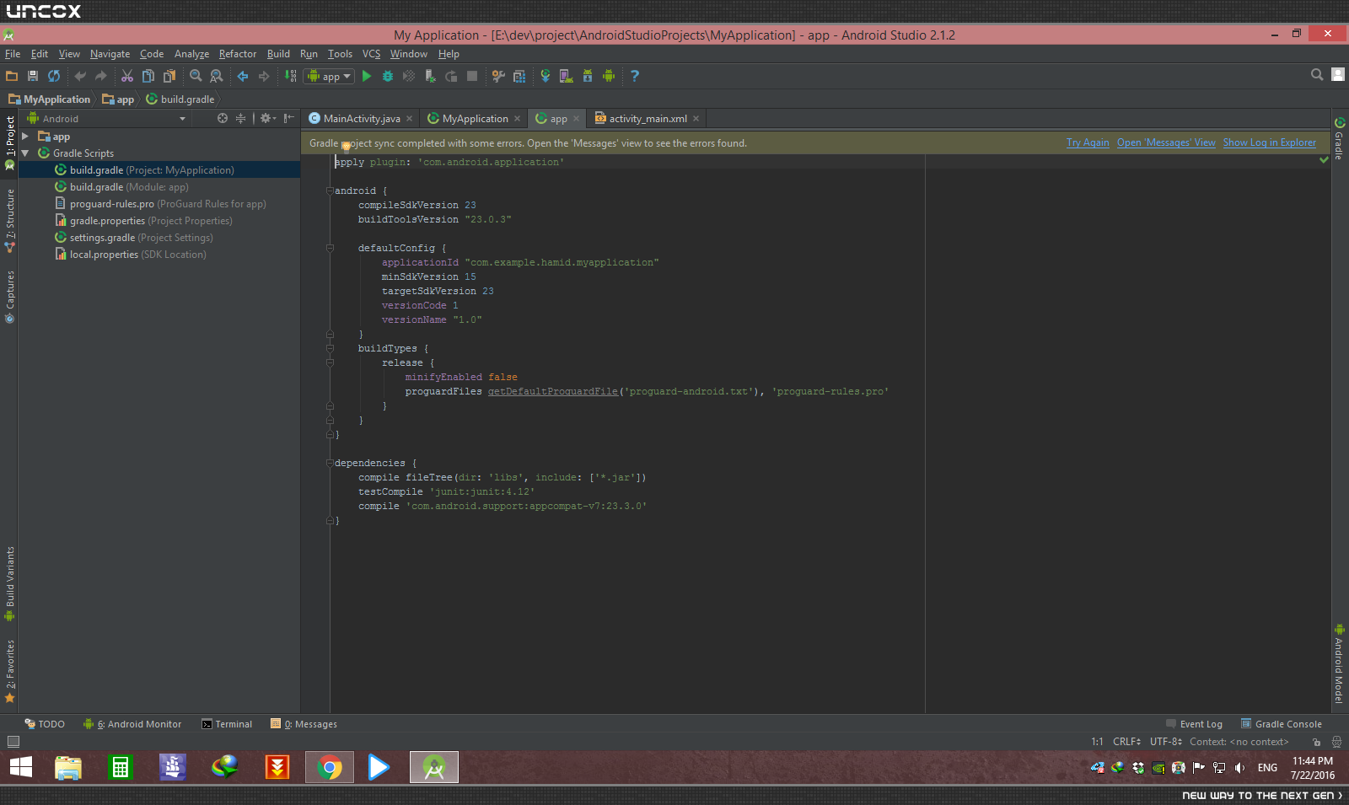This screenshot has height=805, width=1349.
Task: Hide the Project panel with the arrow icon
Action: pyautogui.click(x=289, y=119)
